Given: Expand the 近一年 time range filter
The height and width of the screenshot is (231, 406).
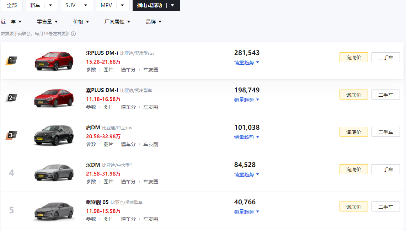Looking at the screenshot, I should 11,22.
